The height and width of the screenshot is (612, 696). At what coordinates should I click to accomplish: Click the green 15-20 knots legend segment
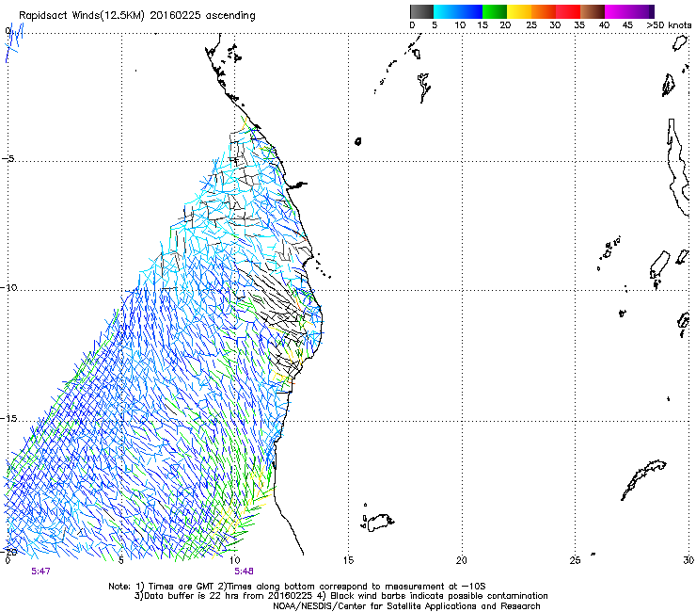pyautogui.click(x=495, y=11)
